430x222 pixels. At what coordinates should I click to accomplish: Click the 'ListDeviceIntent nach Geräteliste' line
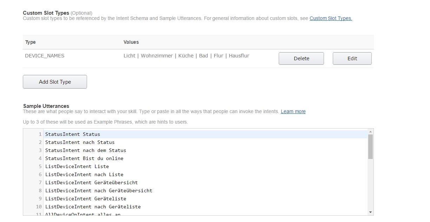93,207
